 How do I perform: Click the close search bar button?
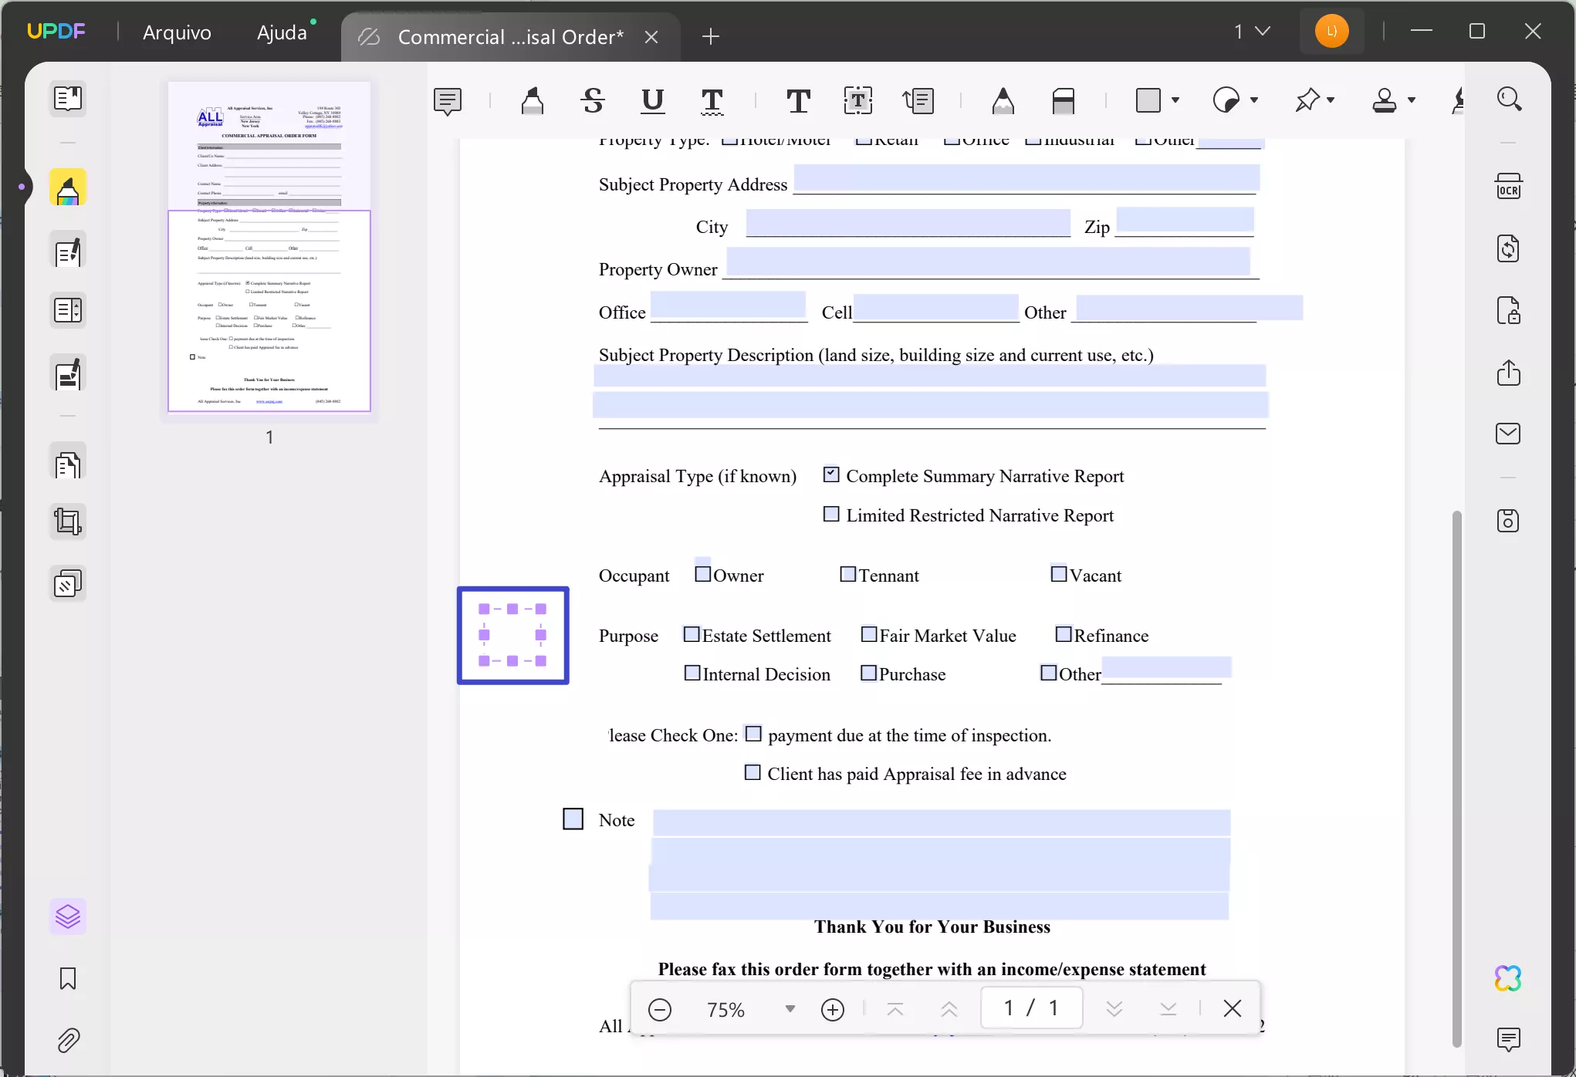click(1233, 1009)
